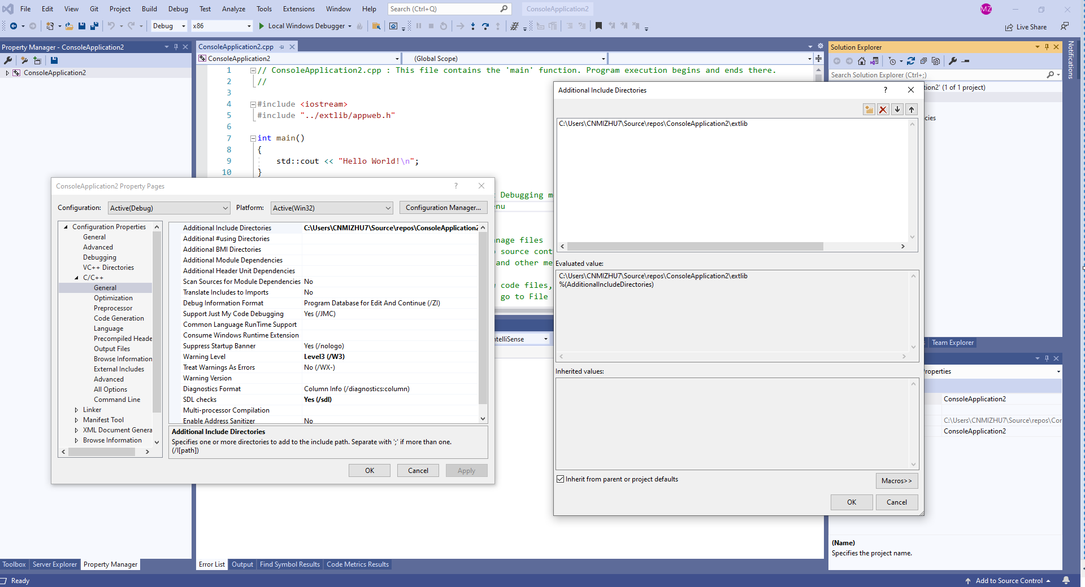
Task: Show all files in Solution Explorer
Action: tap(936, 61)
